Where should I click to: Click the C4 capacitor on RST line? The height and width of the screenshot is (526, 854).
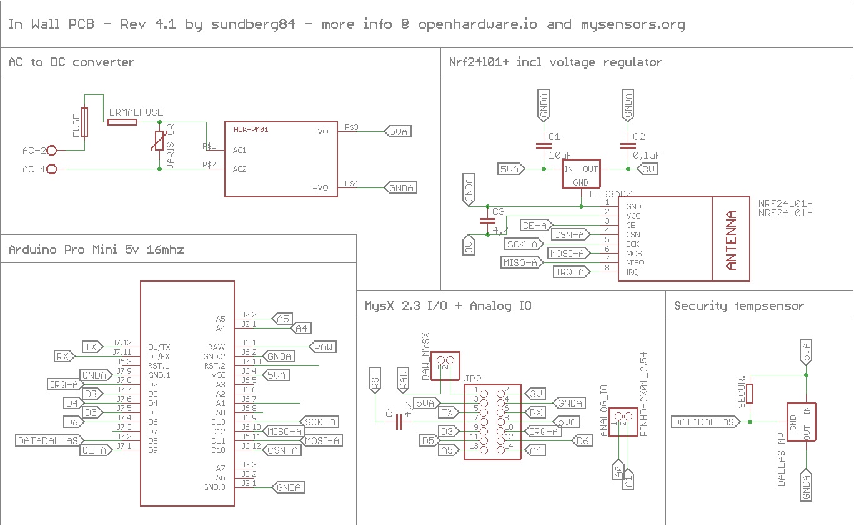[399, 423]
